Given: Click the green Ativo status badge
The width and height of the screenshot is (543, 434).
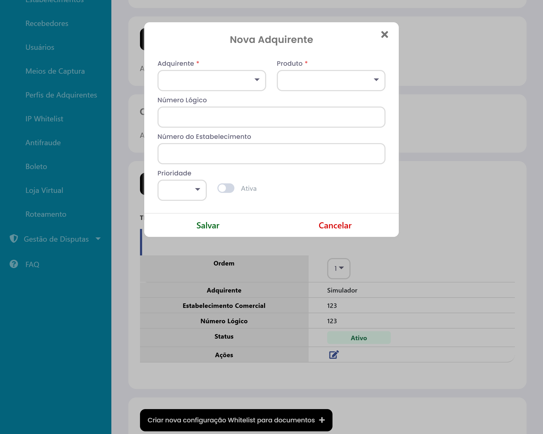Looking at the screenshot, I should coord(359,338).
